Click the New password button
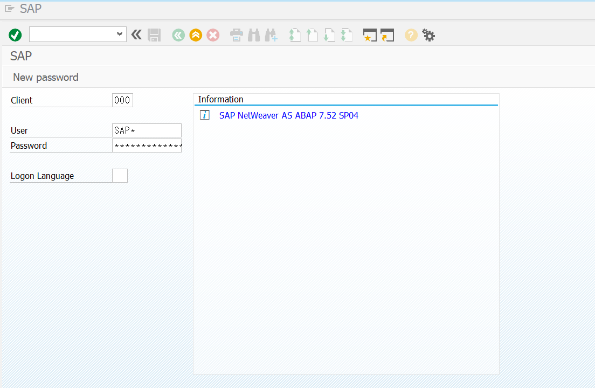This screenshot has height=388, width=595. click(x=46, y=77)
